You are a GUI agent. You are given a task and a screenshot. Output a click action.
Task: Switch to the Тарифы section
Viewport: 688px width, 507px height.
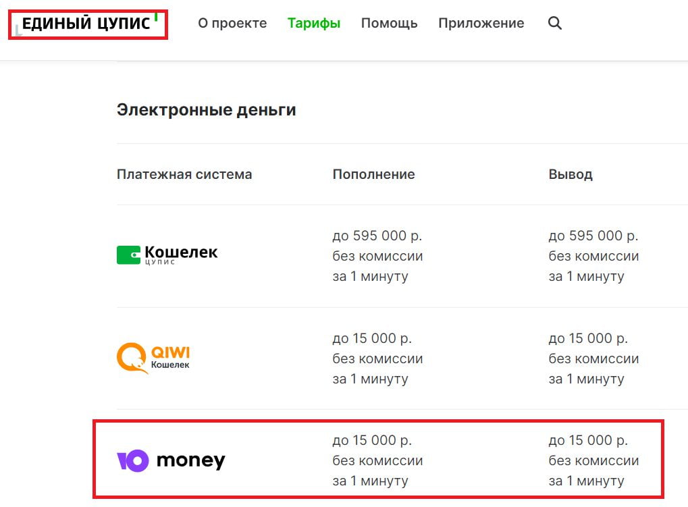point(313,23)
